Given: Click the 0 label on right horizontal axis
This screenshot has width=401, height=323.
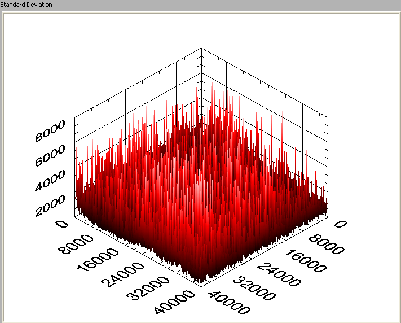Looking at the screenshot, I should [x=341, y=224].
